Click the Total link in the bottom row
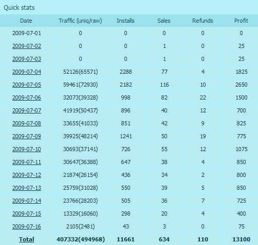The width and height of the screenshot is (258, 245). [x=27, y=239]
